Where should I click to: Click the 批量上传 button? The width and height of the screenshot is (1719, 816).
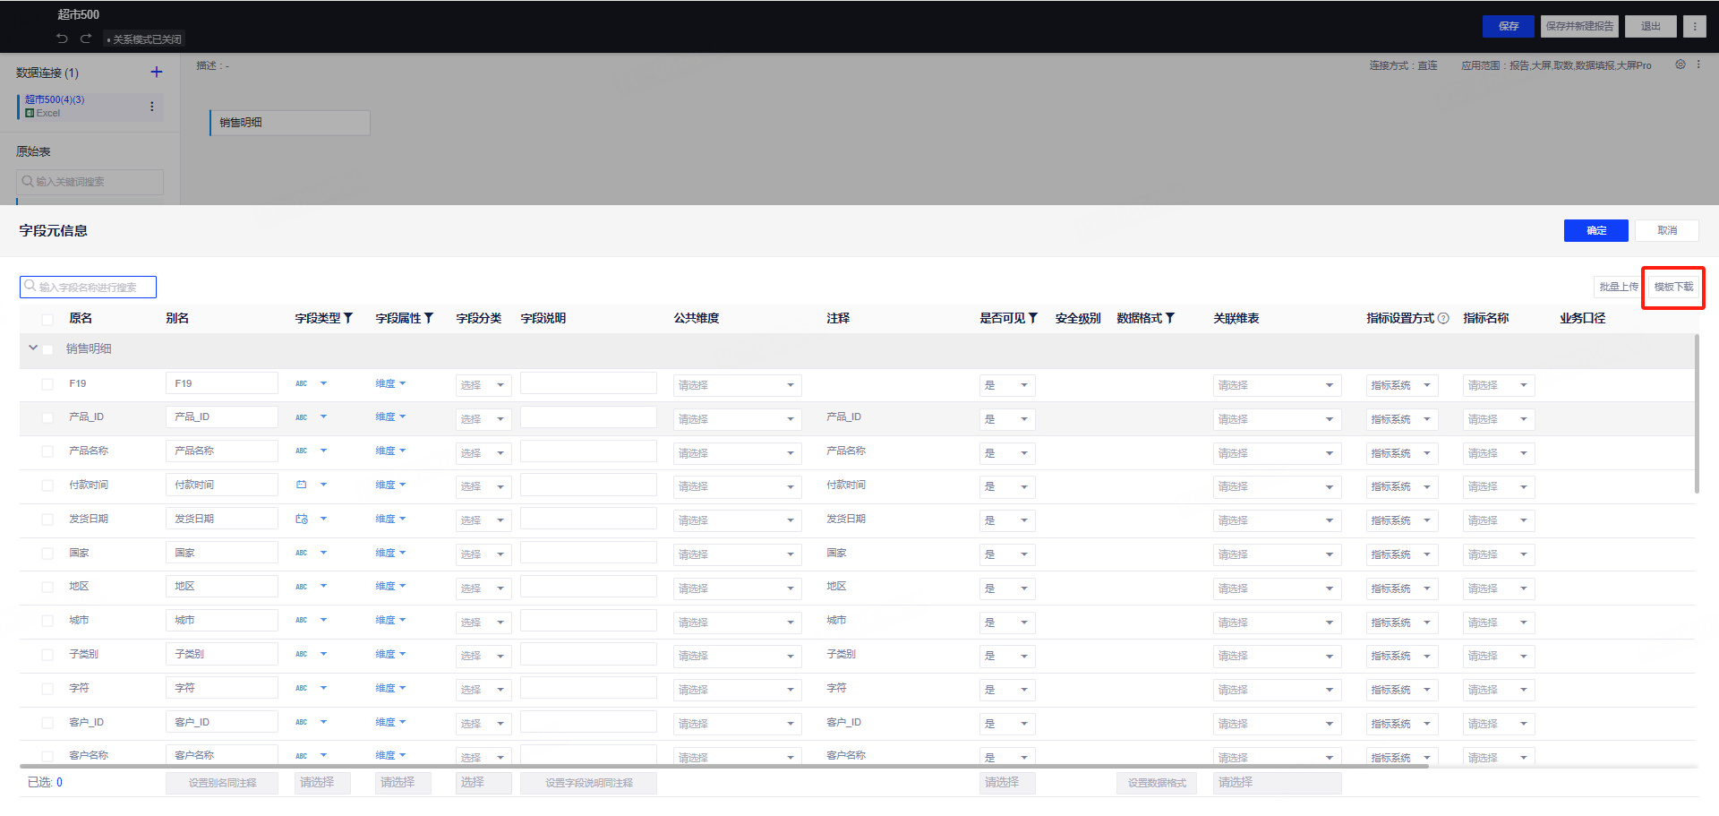click(x=1618, y=287)
